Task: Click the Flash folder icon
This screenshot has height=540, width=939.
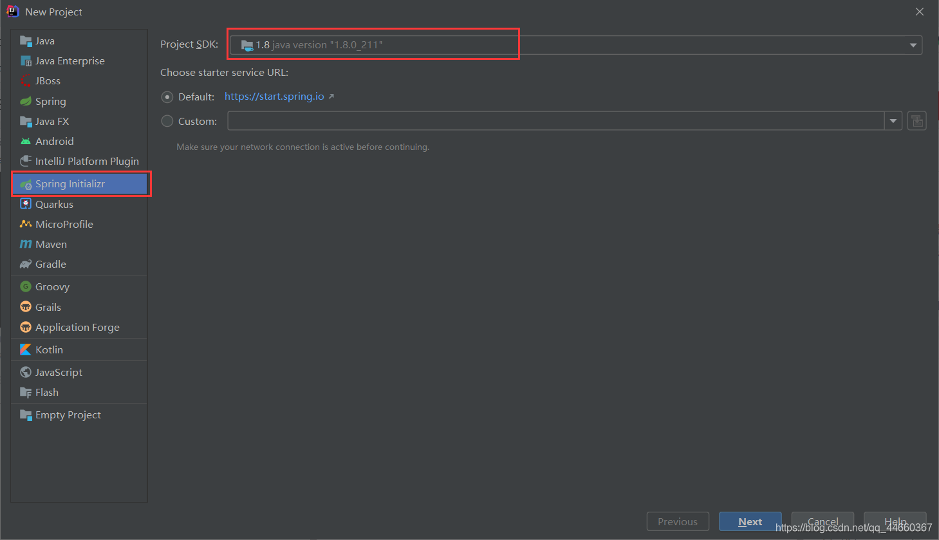Action: 26,392
